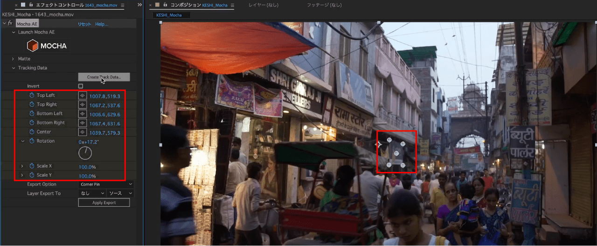Click the Layer Export To label
The width and height of the screenshot is (597, 246).
(44, 193)
